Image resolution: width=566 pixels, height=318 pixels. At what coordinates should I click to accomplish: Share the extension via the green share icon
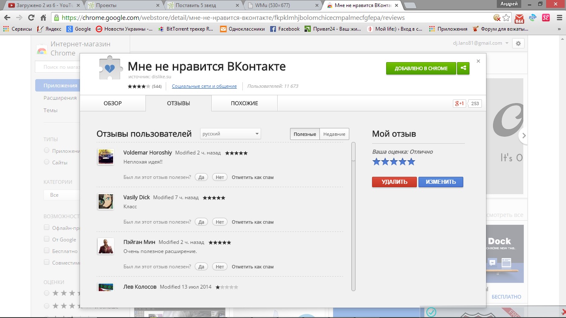click(x=463, y=68)
